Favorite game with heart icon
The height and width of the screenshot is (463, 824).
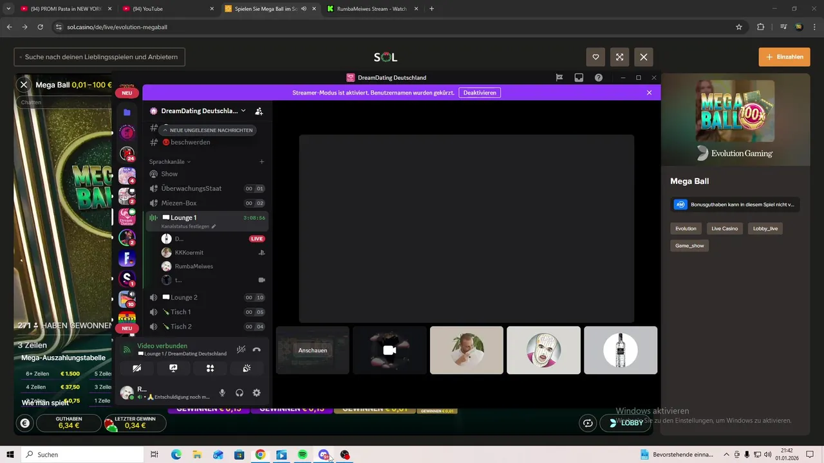(595, 57)
